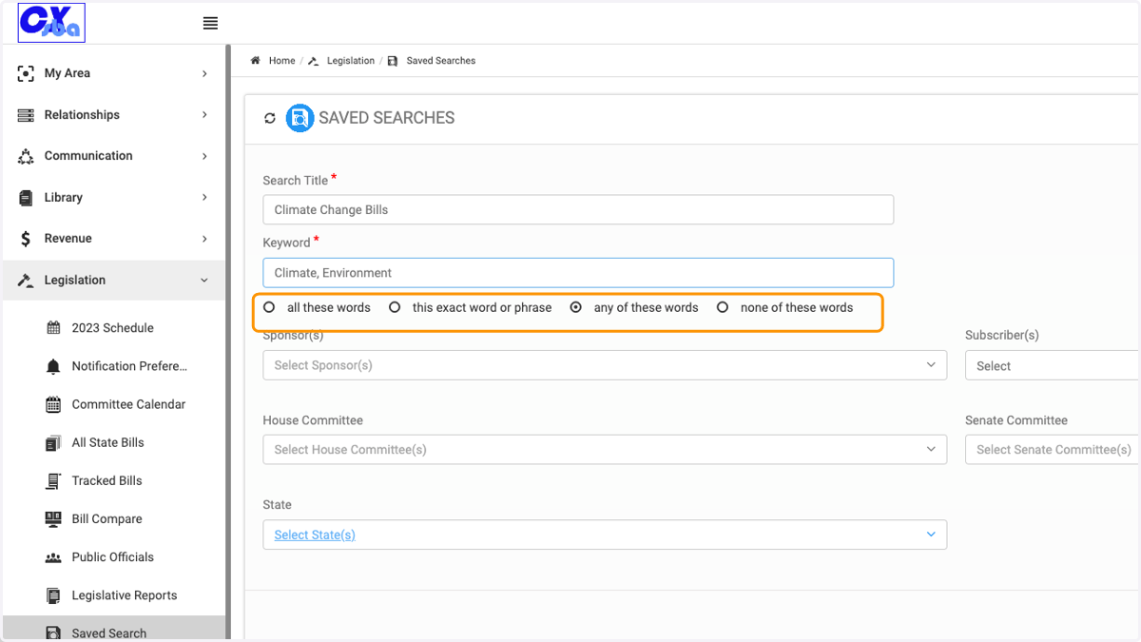Click the Notification Preferences bell icon
Screen dimensions: 1141x642
(53, 366)
